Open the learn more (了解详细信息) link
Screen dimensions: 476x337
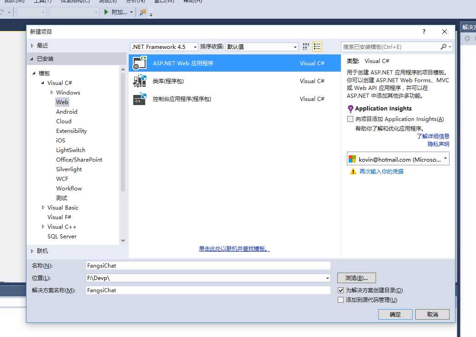pos(433,136)
